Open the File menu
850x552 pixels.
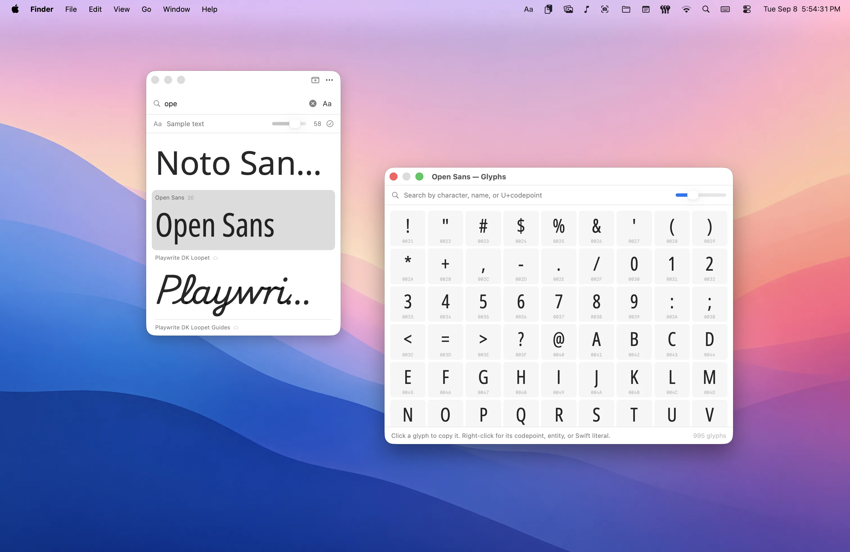[71, 9]
